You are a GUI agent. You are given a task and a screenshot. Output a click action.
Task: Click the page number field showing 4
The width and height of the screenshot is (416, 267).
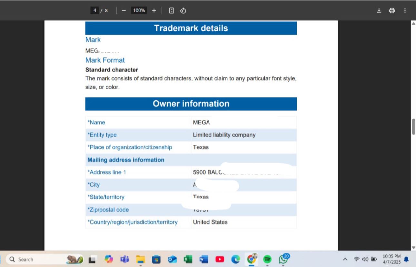94,11
